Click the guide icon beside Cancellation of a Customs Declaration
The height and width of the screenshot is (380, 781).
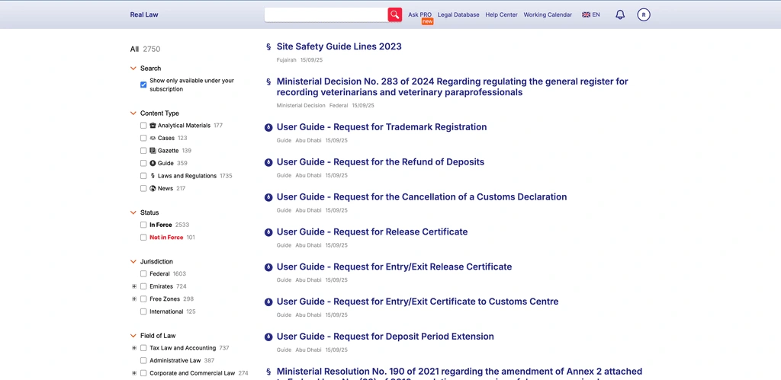268,197
